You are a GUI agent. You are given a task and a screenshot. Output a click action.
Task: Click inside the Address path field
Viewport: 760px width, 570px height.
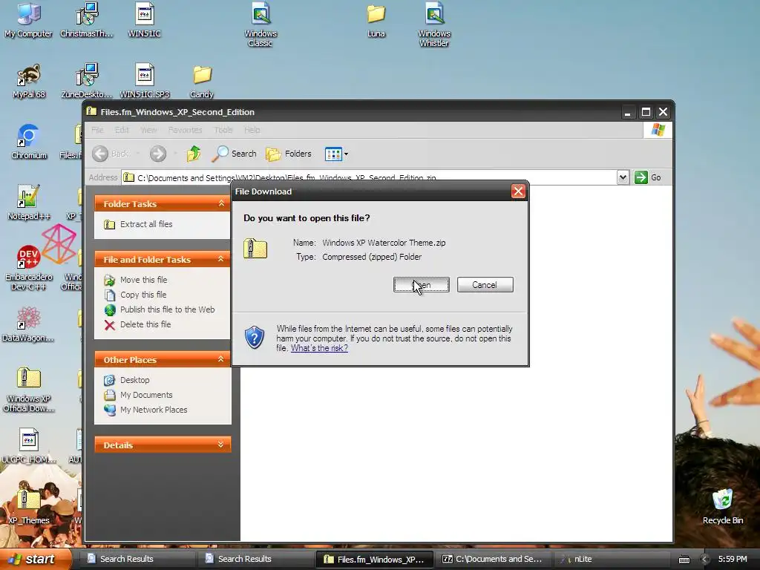(x=368, y=177)
